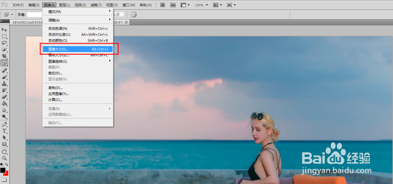Collapse the toolbox with the double arrow
Viewport: 393px width, 184px height.
pos(1,21)
